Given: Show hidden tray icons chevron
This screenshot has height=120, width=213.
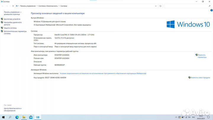Looking at the screenshot, I should tap(176, 117).
